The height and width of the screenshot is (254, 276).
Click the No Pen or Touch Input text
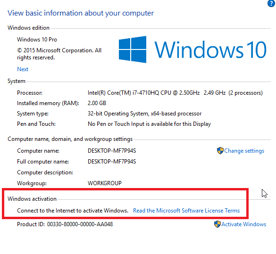[x=149, y=124]
